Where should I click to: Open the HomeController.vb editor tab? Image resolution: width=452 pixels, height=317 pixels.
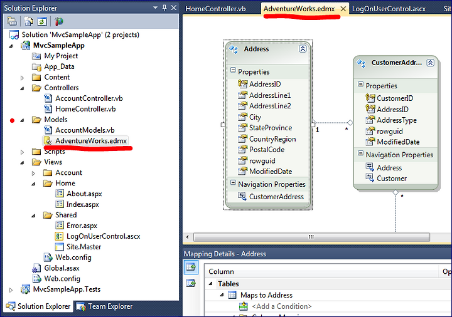click(215, 9)
